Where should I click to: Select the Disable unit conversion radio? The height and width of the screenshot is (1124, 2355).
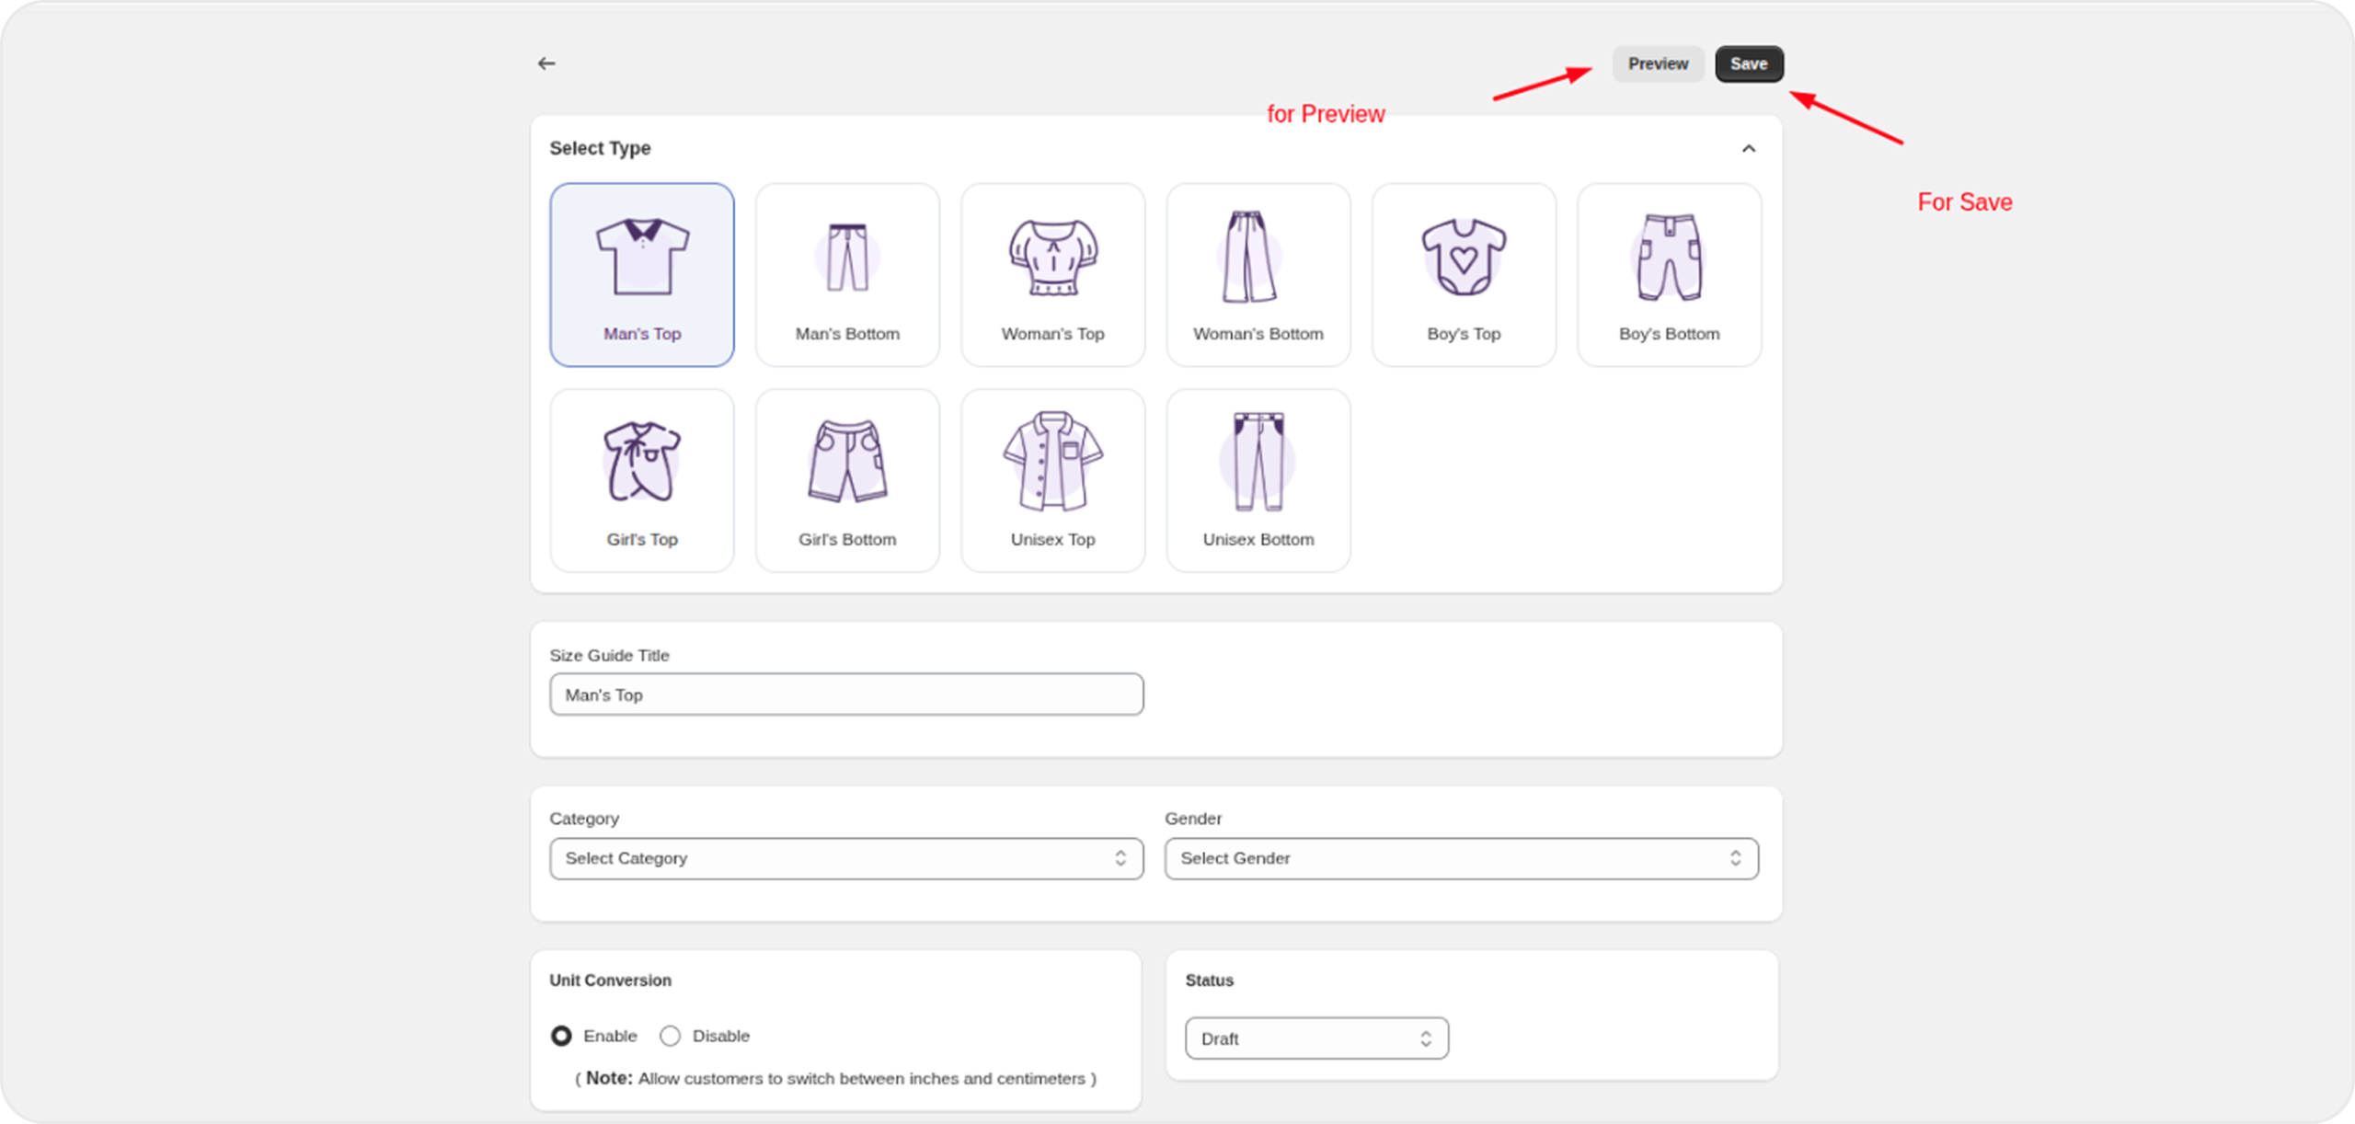tap(671, 1036)
